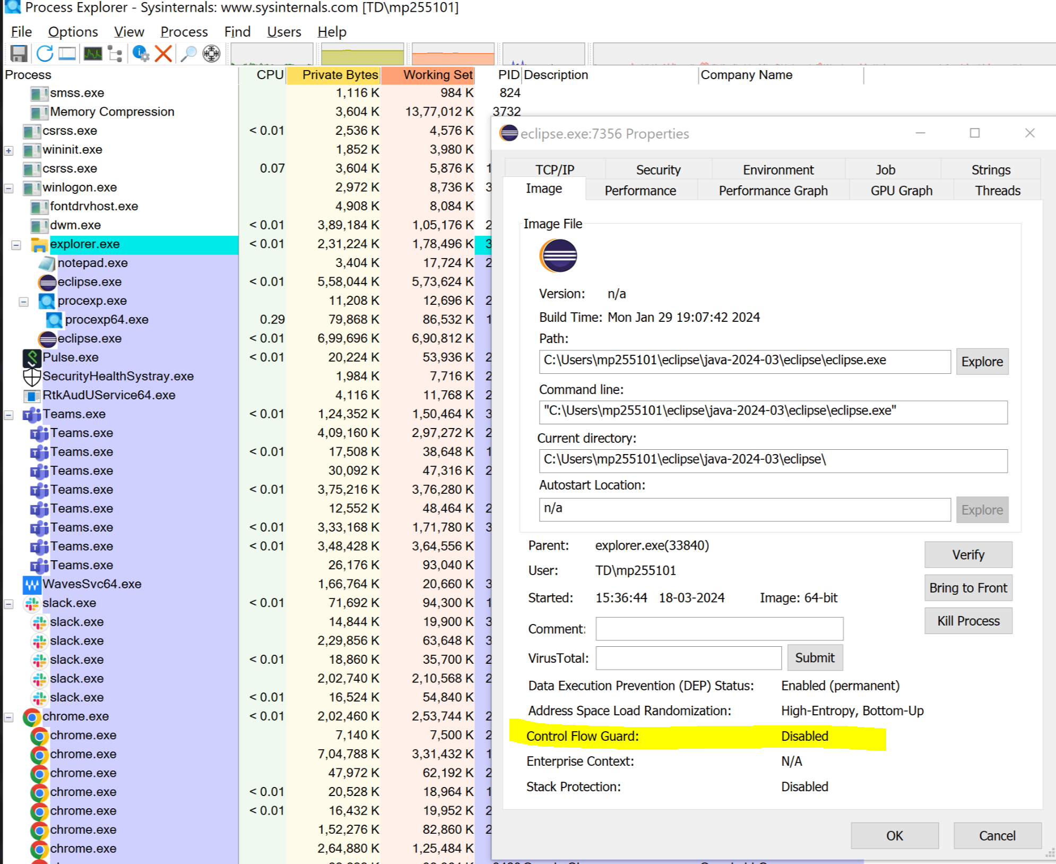This screenshot has height=864, width=1056.
Task: Toggle the lower pane window icon
Action: tap(67, 54)
